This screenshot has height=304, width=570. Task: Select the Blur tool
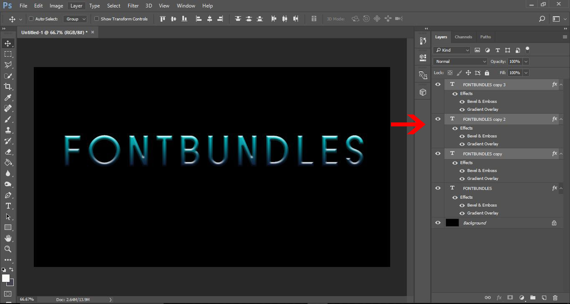click(8, 173)
